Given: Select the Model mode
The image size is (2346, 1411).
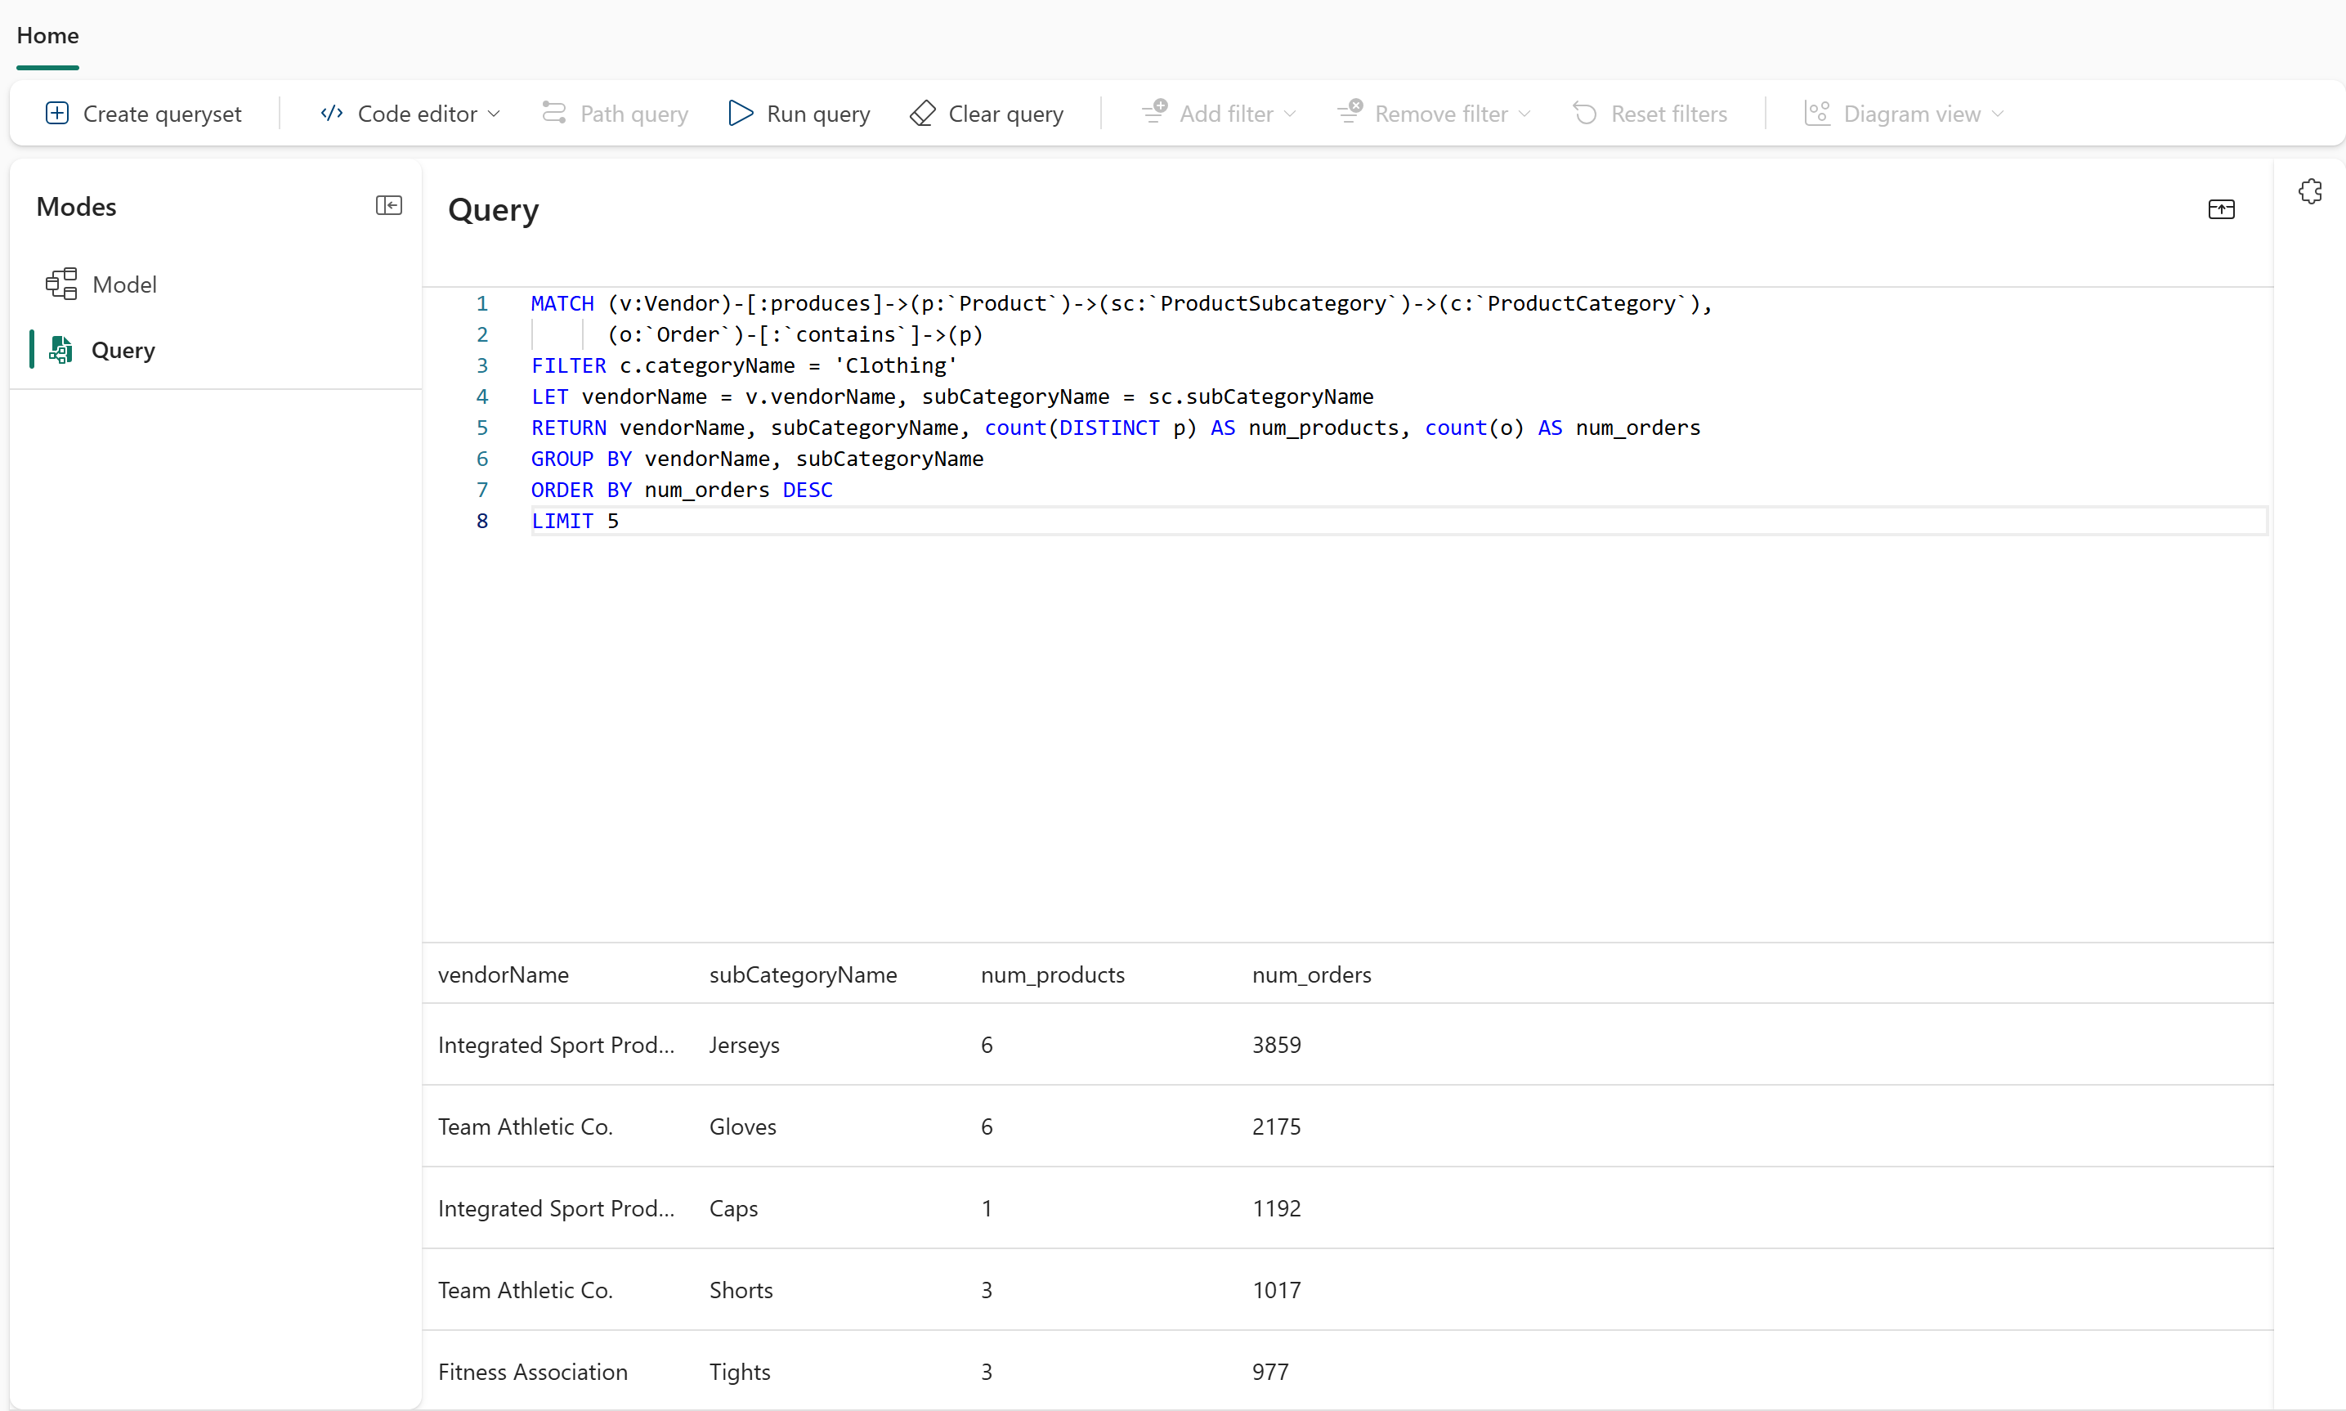Looking at the screenshot, I should point(215,284).
